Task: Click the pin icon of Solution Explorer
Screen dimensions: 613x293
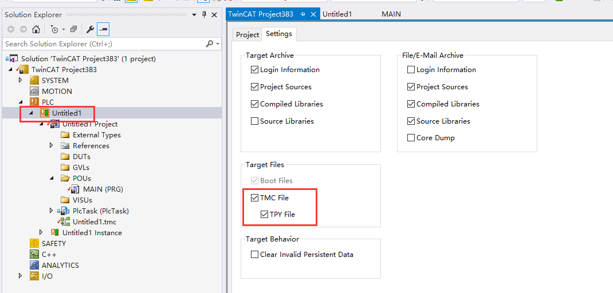Action: click(204, 15)
